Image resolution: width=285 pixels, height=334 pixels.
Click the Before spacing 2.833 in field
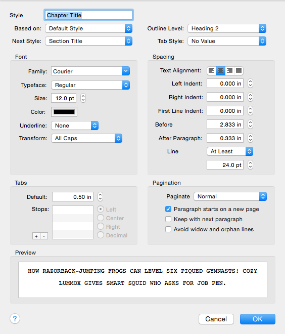tap(225, 124)
